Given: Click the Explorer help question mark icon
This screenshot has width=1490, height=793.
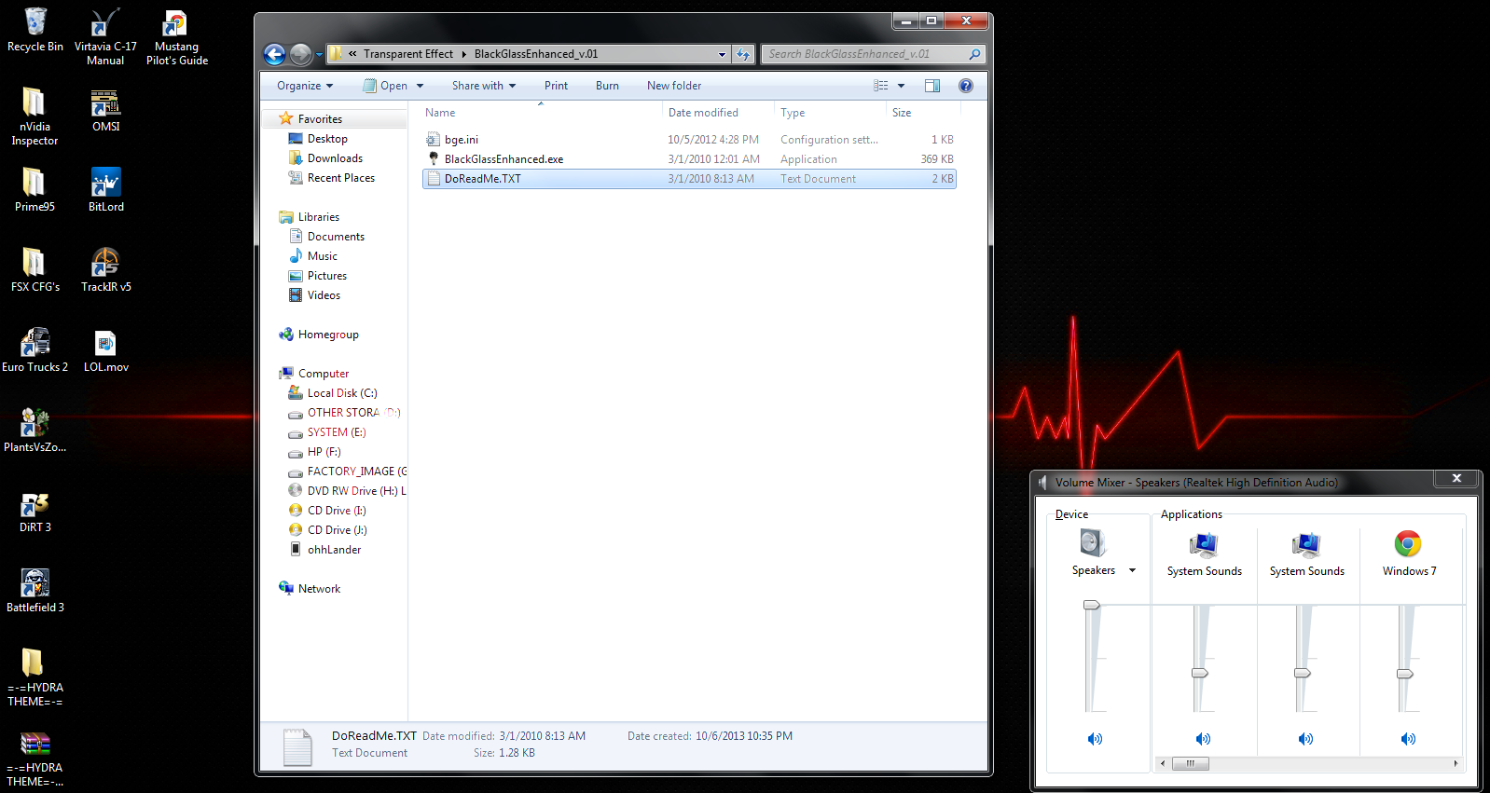Looking at the screenshot, I should click(x=966, y=86).
